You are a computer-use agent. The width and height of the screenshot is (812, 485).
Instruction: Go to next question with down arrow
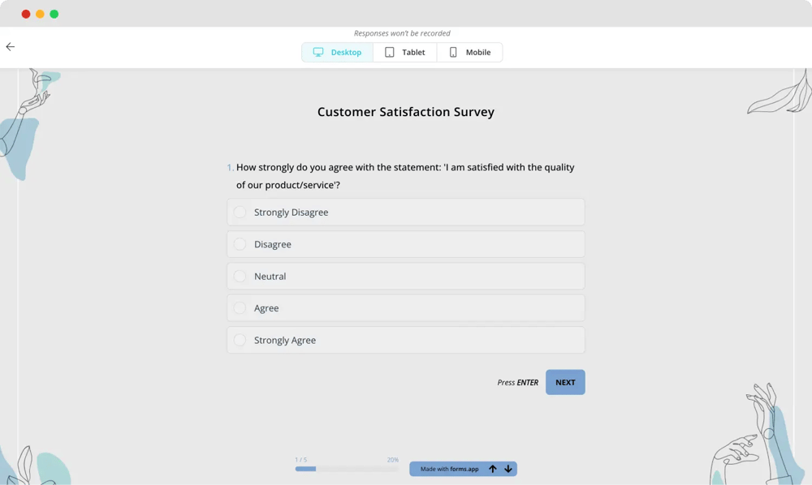click(x=508, y=469)
